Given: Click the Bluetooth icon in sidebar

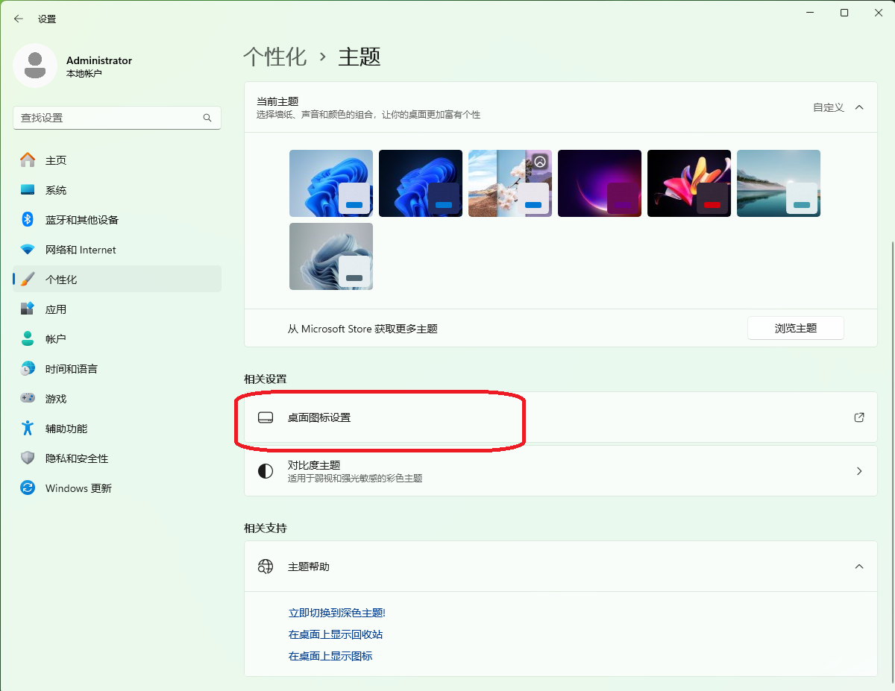Looking at the screenshot, I should point(28,220).
